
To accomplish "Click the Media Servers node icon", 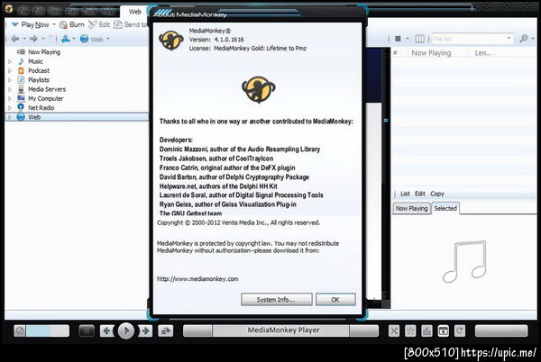I will click(21, 89).
